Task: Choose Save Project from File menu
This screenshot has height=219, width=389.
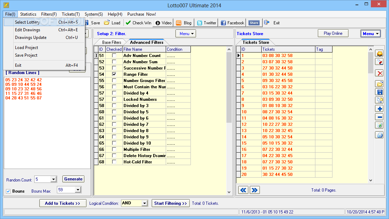Action: tap(44, 55)
